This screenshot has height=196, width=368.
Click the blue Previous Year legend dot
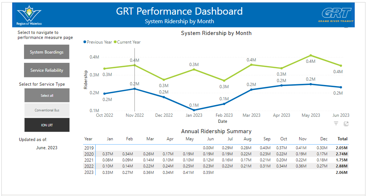(85, 42)
